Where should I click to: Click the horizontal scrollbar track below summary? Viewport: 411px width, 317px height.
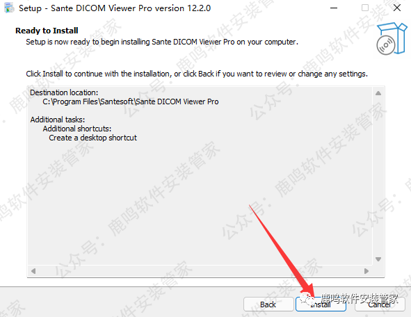(x=200, y=271)
